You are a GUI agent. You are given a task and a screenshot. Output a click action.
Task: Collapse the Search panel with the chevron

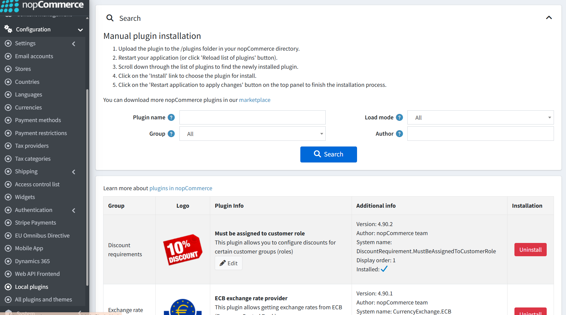click(549, 18)
